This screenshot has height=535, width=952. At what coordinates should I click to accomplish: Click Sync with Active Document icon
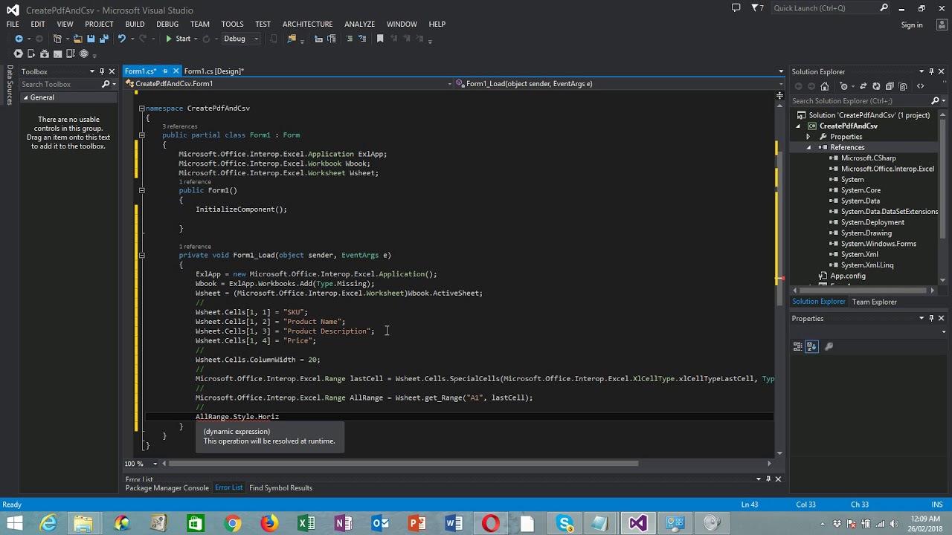863,86
